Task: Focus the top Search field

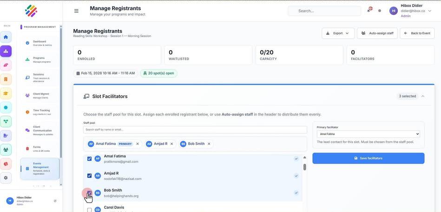Action: [324, 11]
